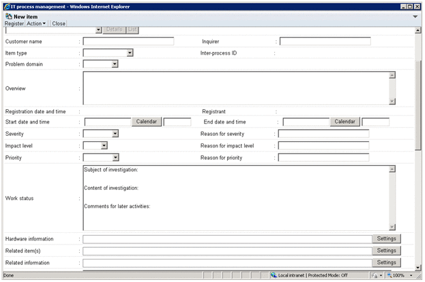Click the Related information field
Viewport: 425px width, 282px height.
pos(227,263)
